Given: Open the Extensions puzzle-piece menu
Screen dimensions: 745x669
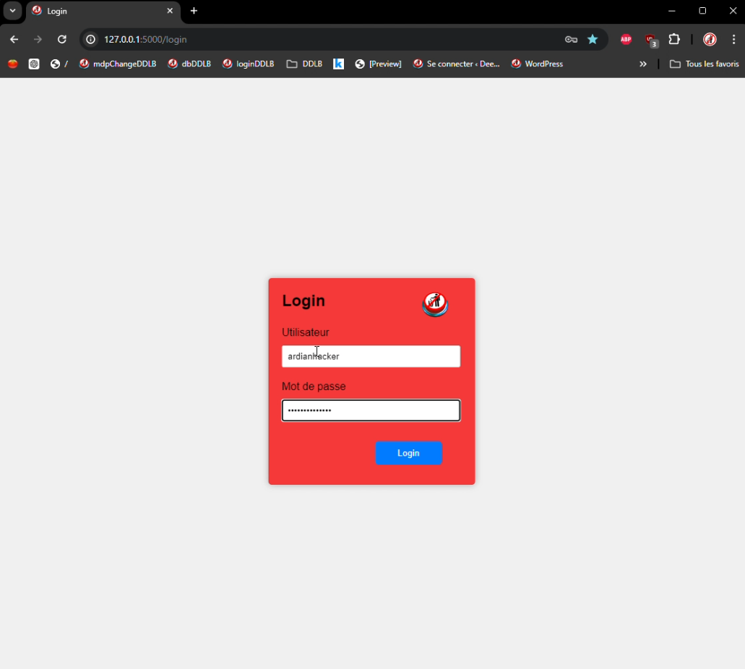Looking at the screenshot, I should click(x=674, y=40).
